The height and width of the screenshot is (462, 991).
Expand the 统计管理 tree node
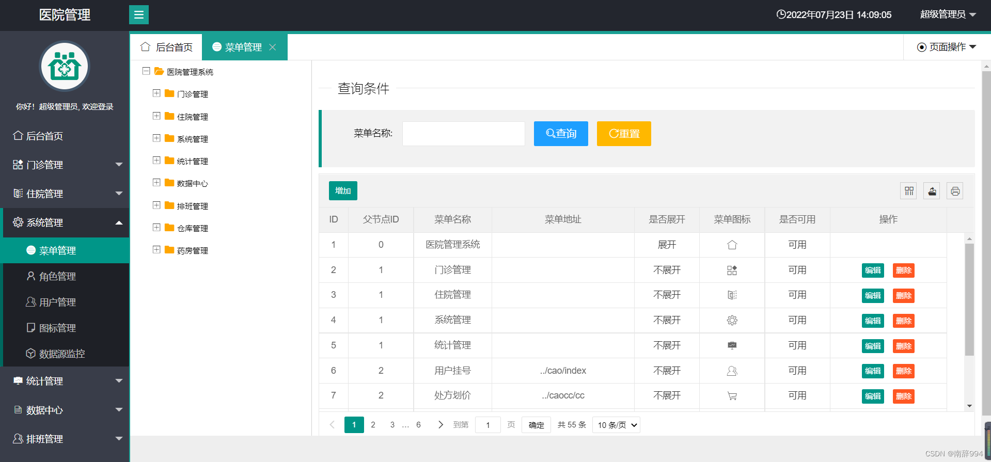click(x=156, y=160)
